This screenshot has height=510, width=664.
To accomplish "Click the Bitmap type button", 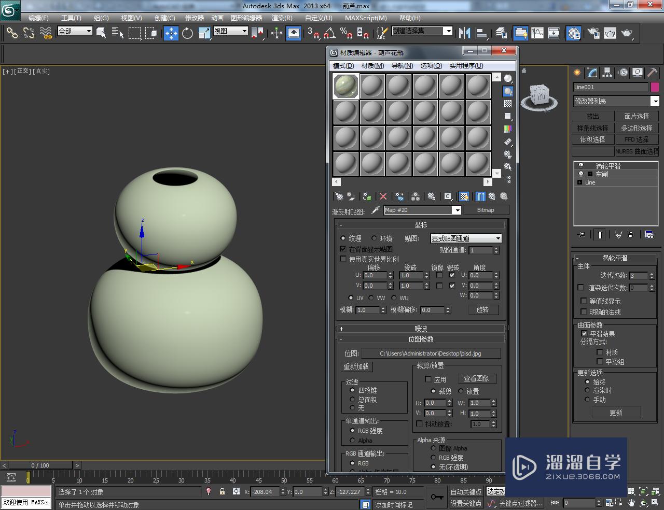I will (x=486, y=210).
